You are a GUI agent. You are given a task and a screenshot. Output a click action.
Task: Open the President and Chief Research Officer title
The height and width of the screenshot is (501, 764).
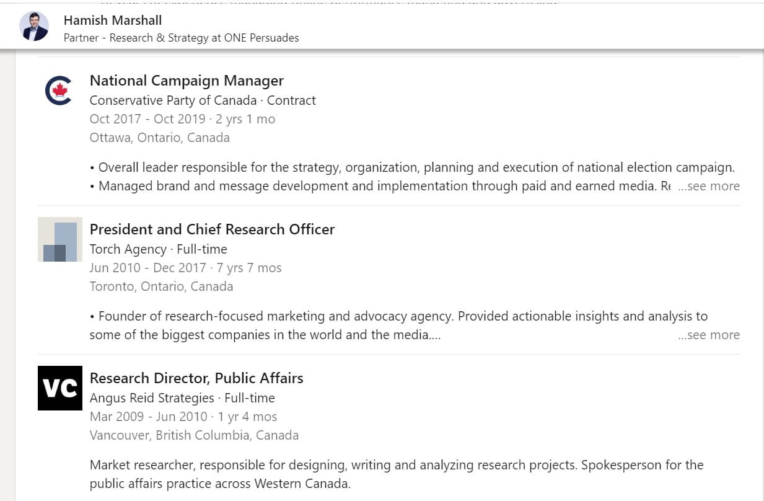(212, 229)
